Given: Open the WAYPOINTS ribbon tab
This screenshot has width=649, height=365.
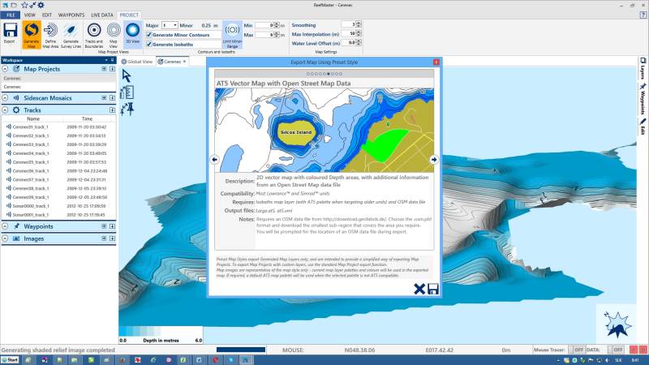Looking at the screenshot, I should (x=71, y=15).
